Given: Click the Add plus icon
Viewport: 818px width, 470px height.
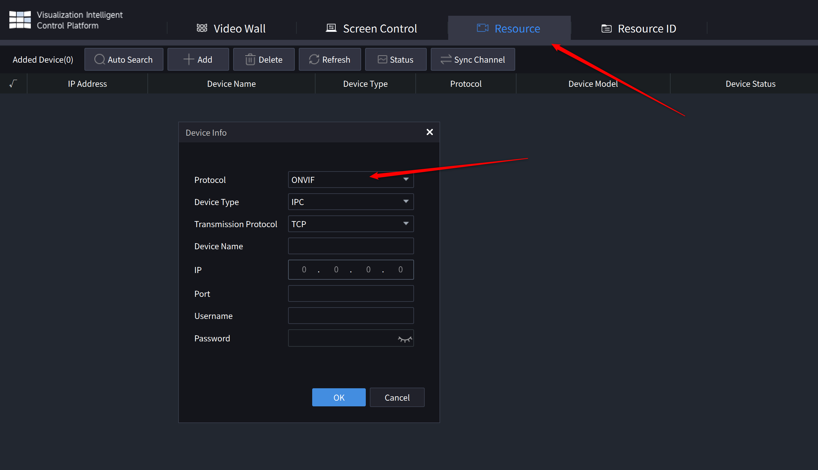Looking at the screenshot, I should pyautogui.click(x=188, y=59).
